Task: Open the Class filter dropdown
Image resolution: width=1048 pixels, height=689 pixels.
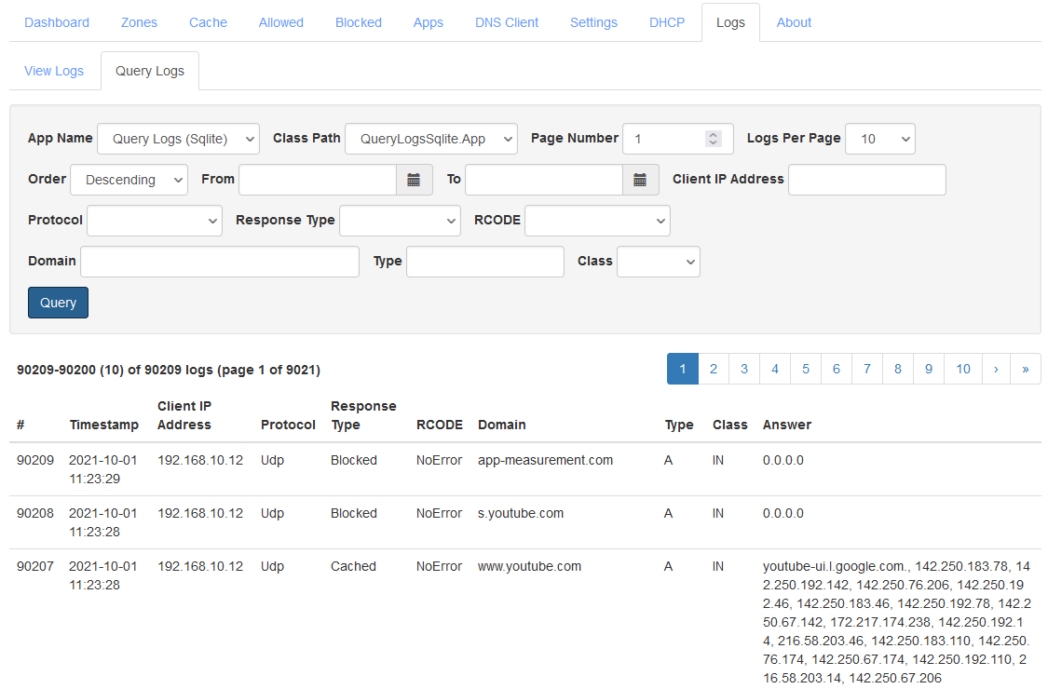Action: click(658, 262)
